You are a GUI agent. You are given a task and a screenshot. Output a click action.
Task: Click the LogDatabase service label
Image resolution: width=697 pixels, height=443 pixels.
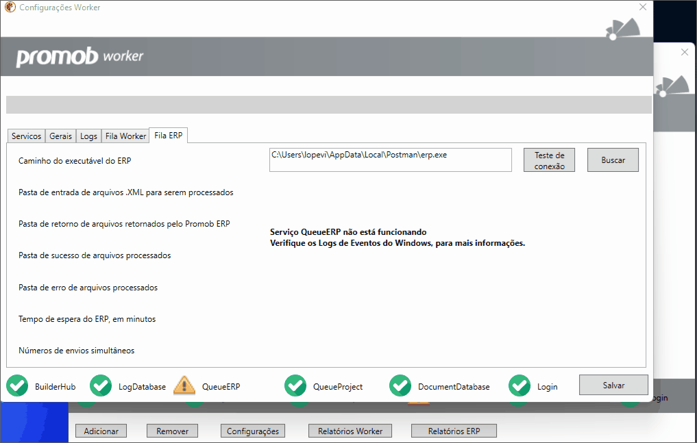pos(142,387)
